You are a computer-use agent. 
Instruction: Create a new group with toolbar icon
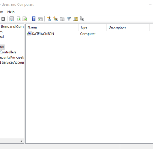pos(55,19)
